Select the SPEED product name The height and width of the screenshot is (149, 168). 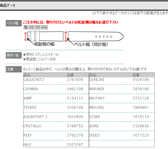tap(94, 135)
